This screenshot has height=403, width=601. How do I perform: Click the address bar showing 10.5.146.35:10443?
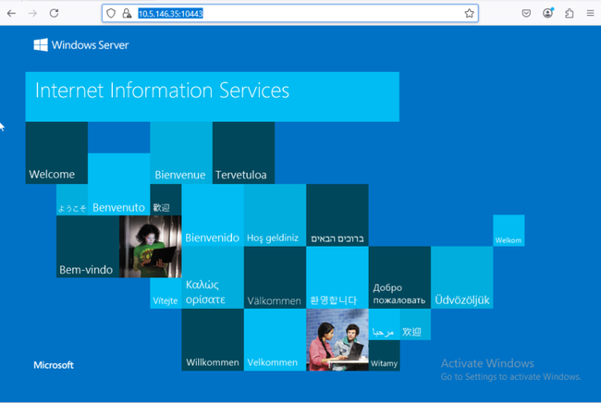coord(290,14)
